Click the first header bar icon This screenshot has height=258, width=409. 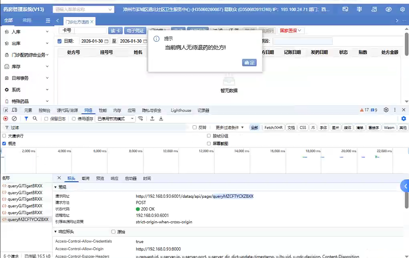point(345,9)
